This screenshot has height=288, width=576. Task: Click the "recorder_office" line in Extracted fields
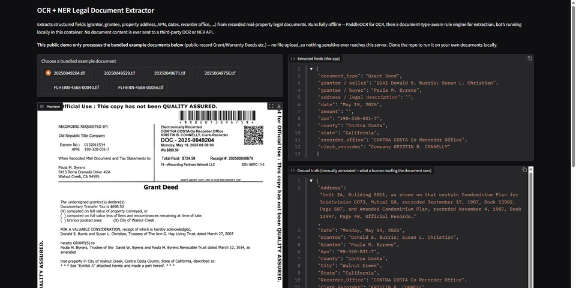click(392, 140)
